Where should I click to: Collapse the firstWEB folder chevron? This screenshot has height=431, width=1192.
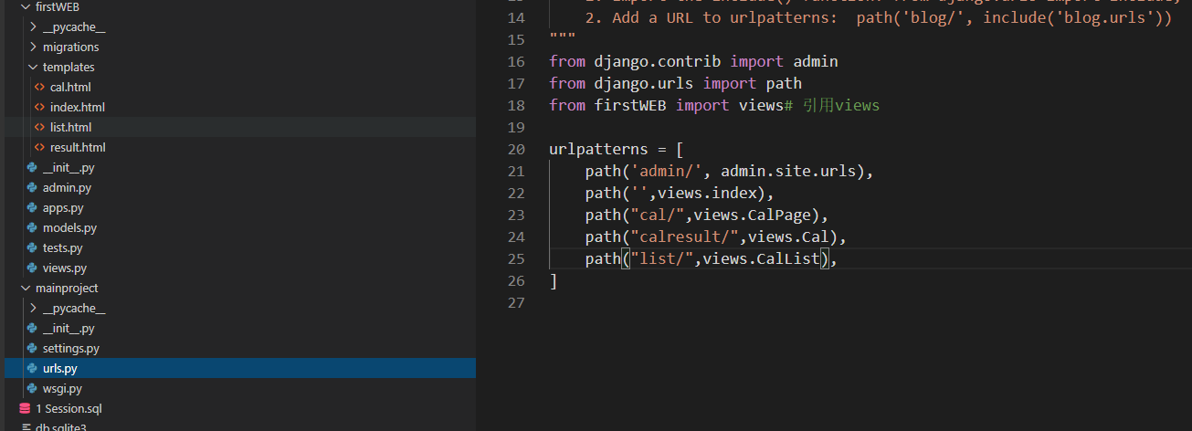[x=26, y=7]
